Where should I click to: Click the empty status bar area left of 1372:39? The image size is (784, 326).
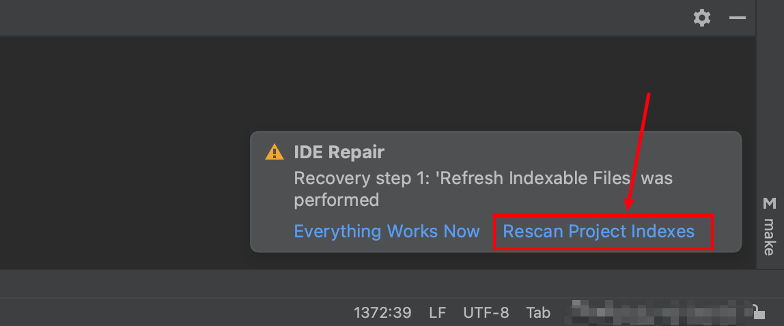tap(171, 312)
